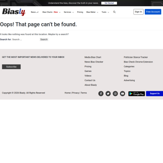Screen dimensions: 163x163
Task: Open Pricing in the top navigation
Action: 80,12
